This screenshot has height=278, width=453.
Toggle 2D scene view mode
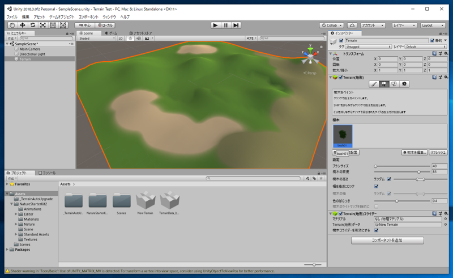coord(121,38)
